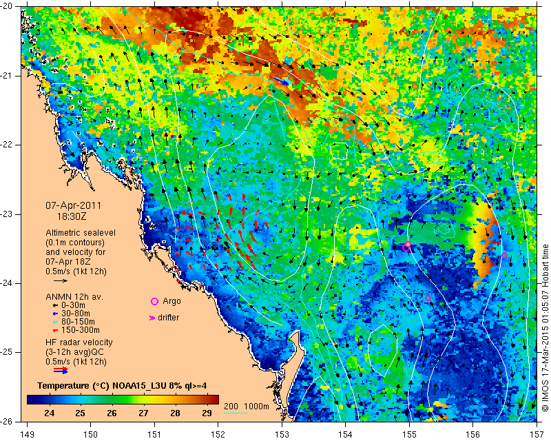Click the 0-30m depth label
Image resolution: width=551 pixels, height=441 pixels.
73,305
